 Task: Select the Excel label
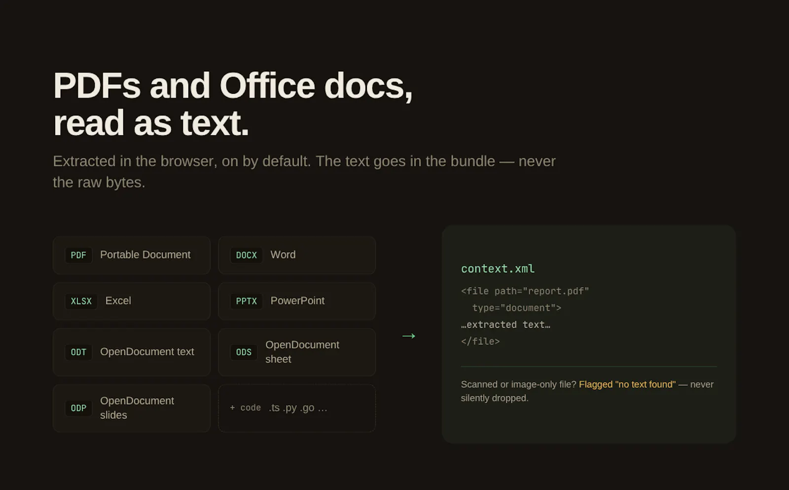tap(118, 301)
